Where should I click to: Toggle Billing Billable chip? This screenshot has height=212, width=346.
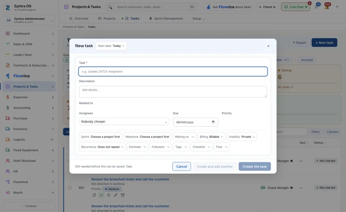pyautogui.click(x=212, y=137)
